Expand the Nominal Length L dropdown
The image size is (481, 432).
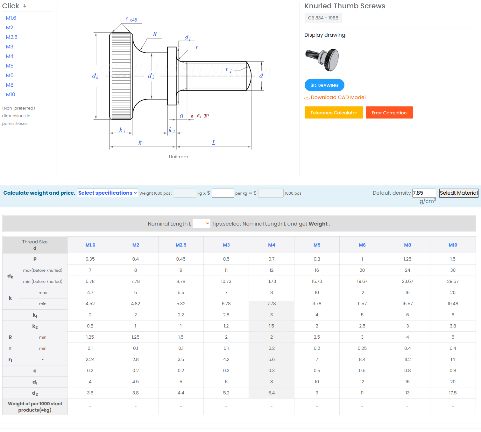(x=202, y=224)
